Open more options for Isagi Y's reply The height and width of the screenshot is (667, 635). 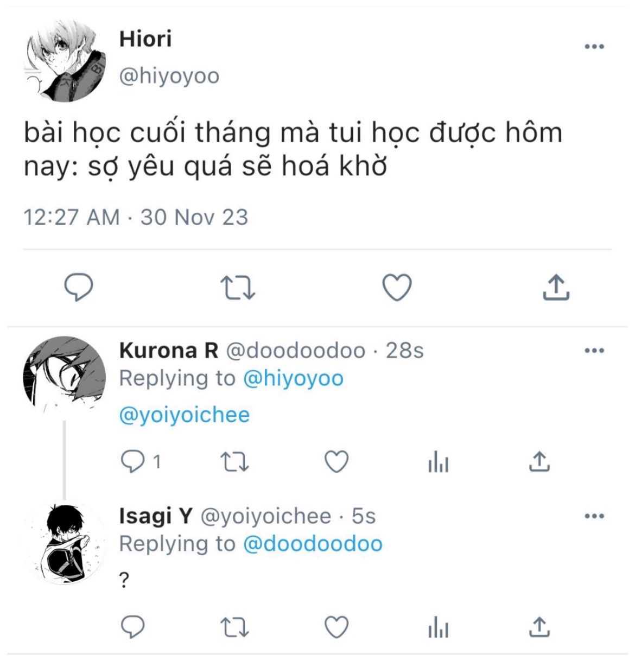click(x=594, y=516)
